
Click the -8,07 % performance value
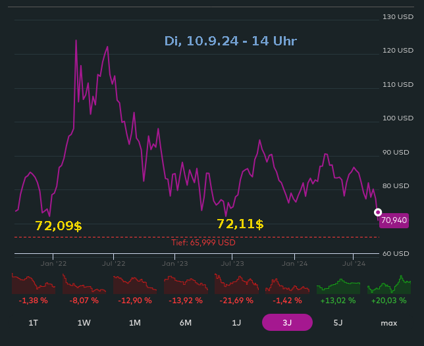pos(84,301)
